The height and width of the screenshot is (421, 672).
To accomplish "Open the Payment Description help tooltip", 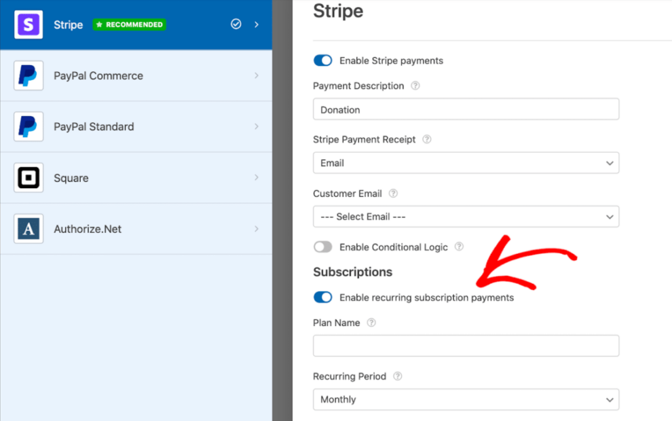I will coord(415,85).
